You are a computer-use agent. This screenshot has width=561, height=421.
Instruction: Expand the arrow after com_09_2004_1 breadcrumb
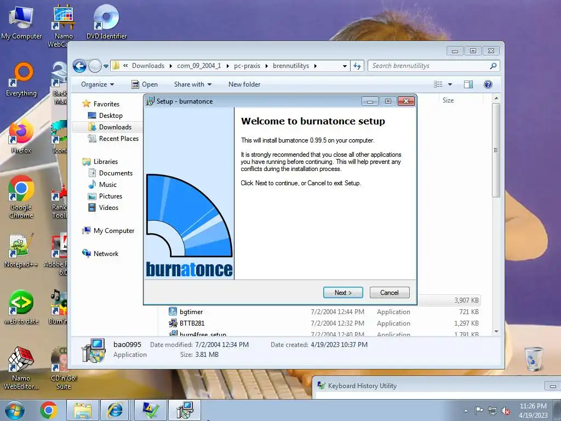coord(227,66)
